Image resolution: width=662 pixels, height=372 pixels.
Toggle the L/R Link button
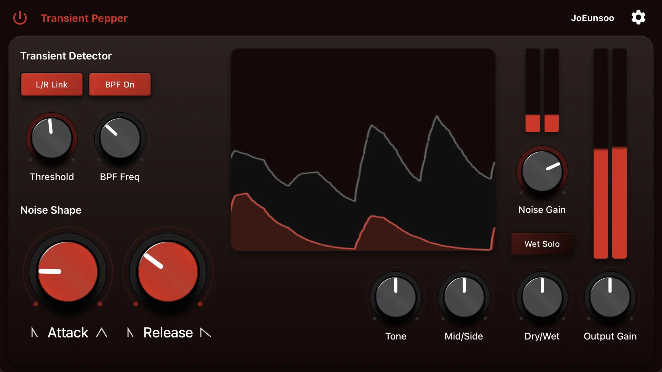(51, 84)
